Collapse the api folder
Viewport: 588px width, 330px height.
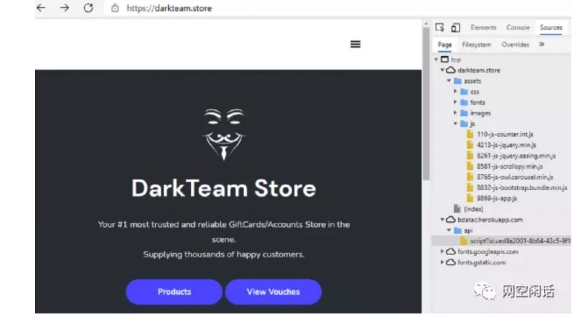click(449, 230)
